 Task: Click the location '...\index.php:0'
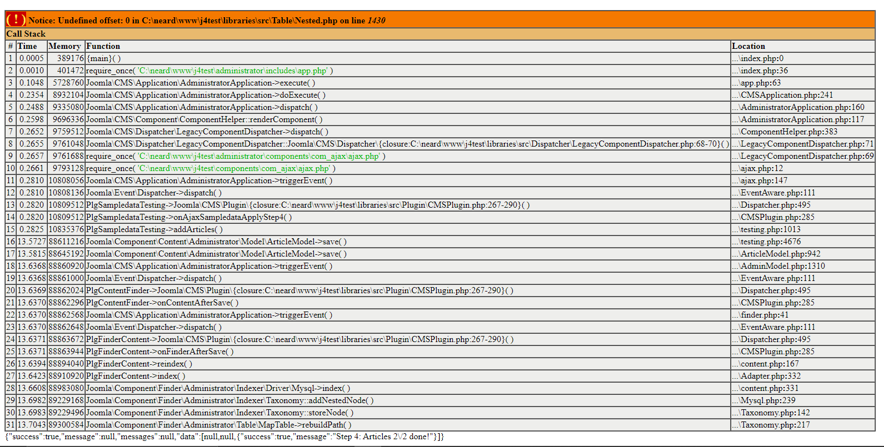coord(757,58)
